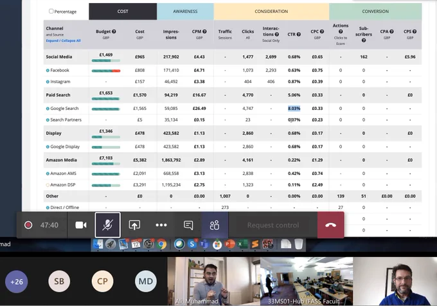Click the 1,863,792 impressions cell
Viewport: 437px width, 306px height.
pyautogui.click(x=171, y=160)
